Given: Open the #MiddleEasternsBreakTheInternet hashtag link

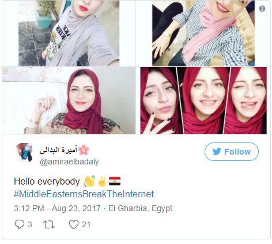Looking at the screenshot, I should 84,194.
